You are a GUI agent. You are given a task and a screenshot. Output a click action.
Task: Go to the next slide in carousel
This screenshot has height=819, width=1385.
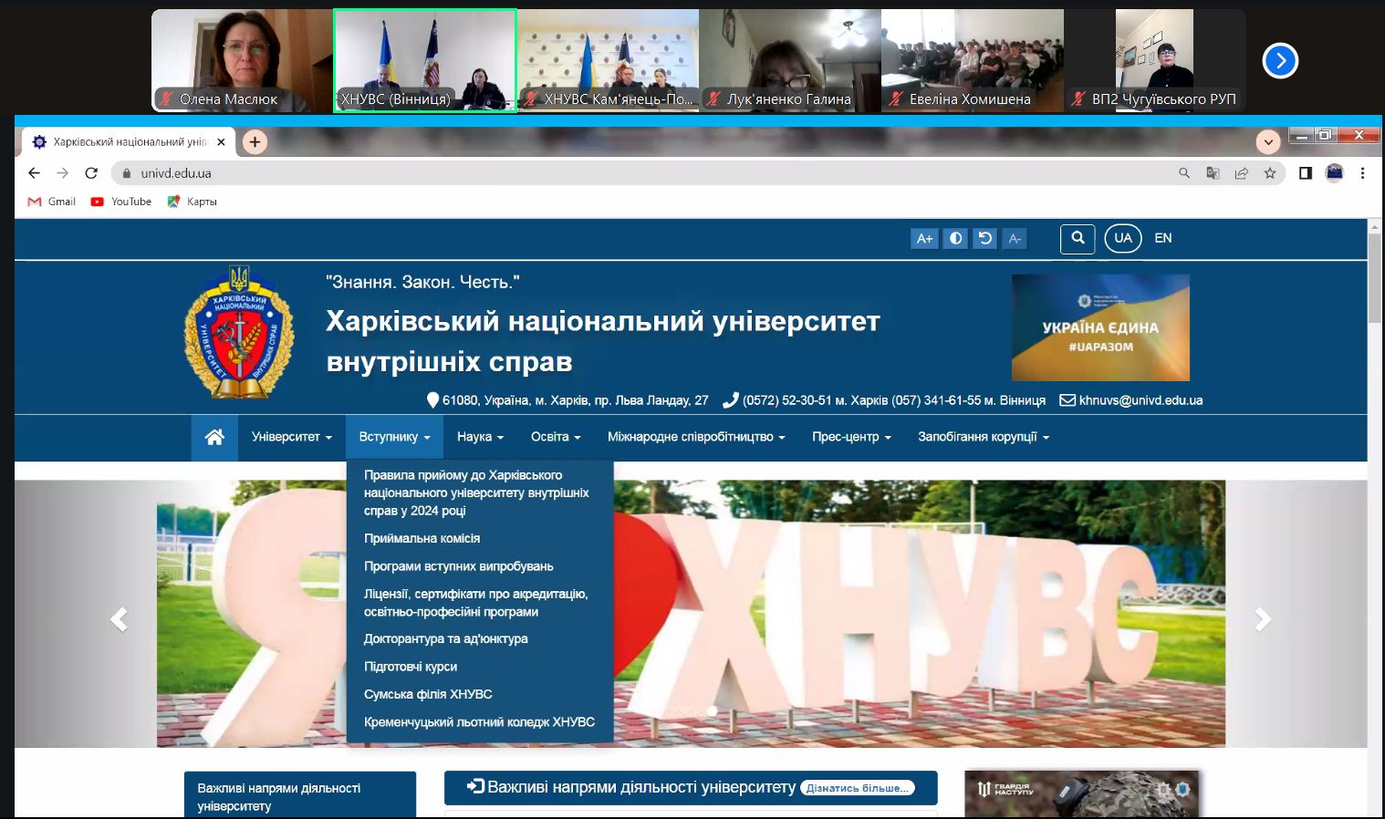(x=1263, y=619)
